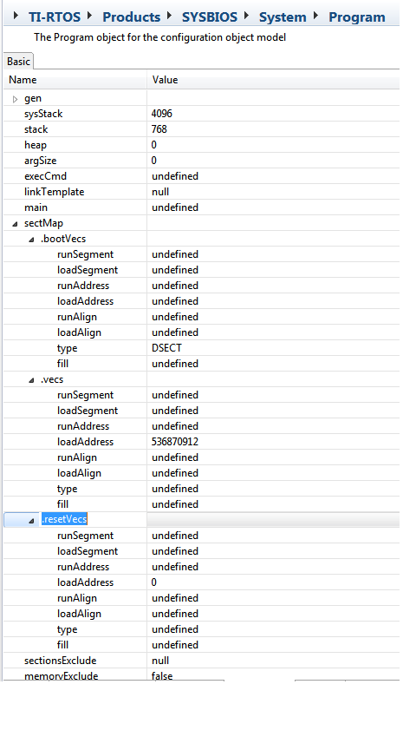The image size is (416, 750).
Task: Open the arrow before Program breadcrumb
Action: click(315, 16)
